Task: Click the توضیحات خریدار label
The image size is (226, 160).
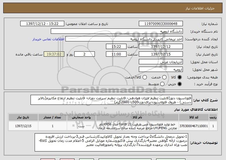Action: tap(204, 143)
